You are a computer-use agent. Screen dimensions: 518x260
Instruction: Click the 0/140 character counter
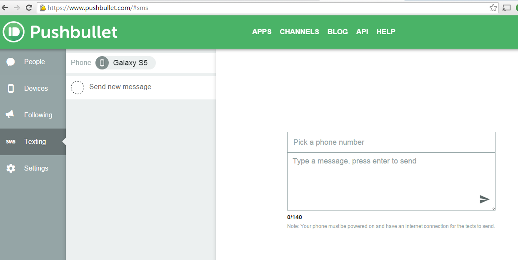pos(295,217)
